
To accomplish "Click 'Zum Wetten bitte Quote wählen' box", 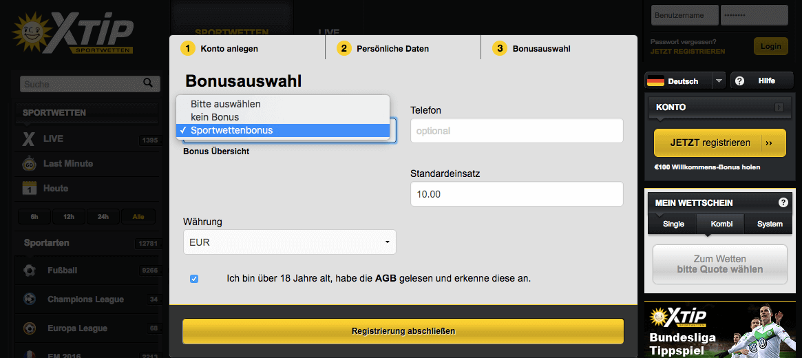I will pyautogui.click(x=719, y=264).
